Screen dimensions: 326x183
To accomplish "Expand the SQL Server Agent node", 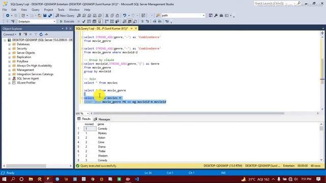I will 9,79.
